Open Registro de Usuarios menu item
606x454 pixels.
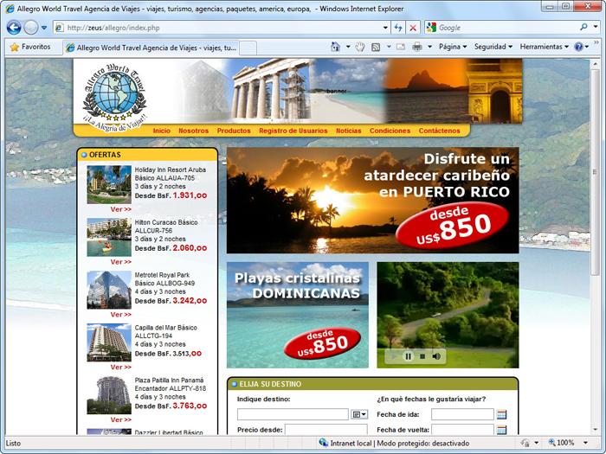(x=293, y=131)
